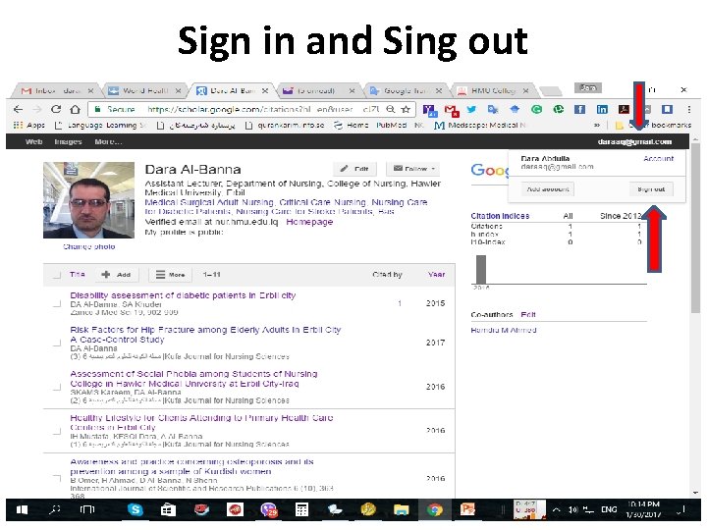Switch to the Gmail Inbox tab

click(56, 90)
